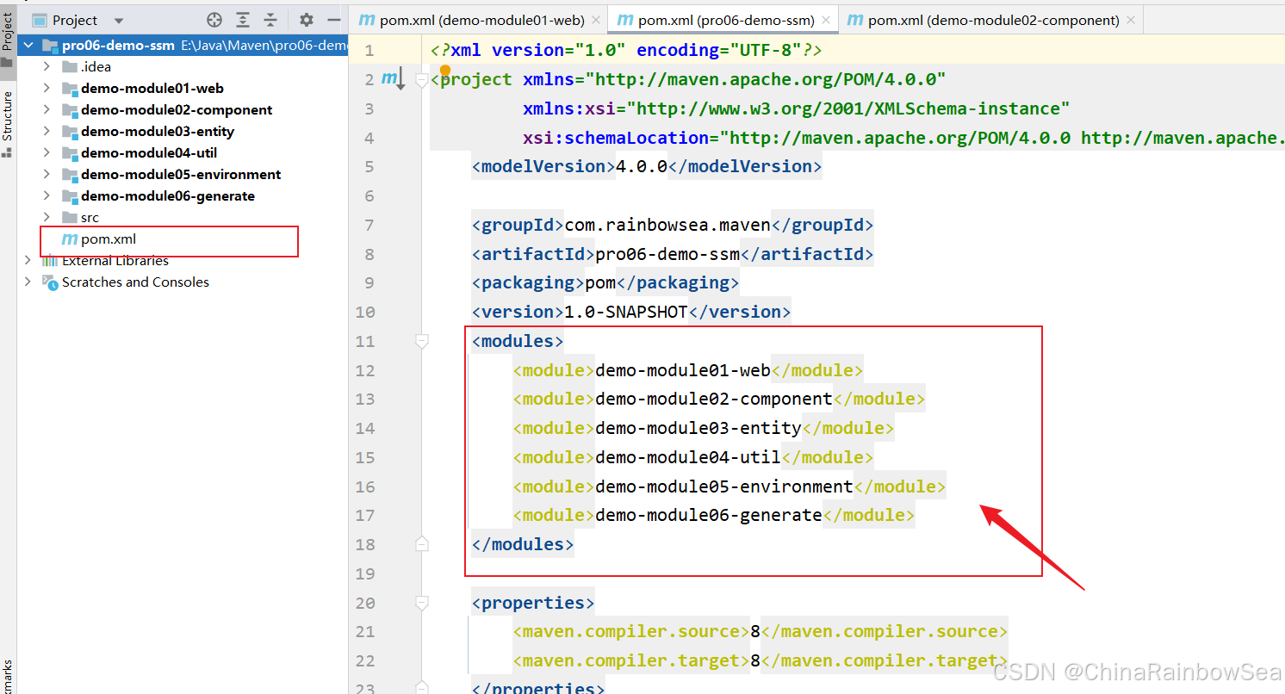Click module entry demo-module06-generate in editor
The height and width of the screenshot is (694, 1285).
709,515
